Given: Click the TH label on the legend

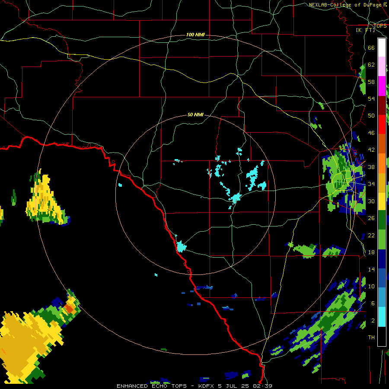Looking at the screenshot, I should [x=371, y=338].
